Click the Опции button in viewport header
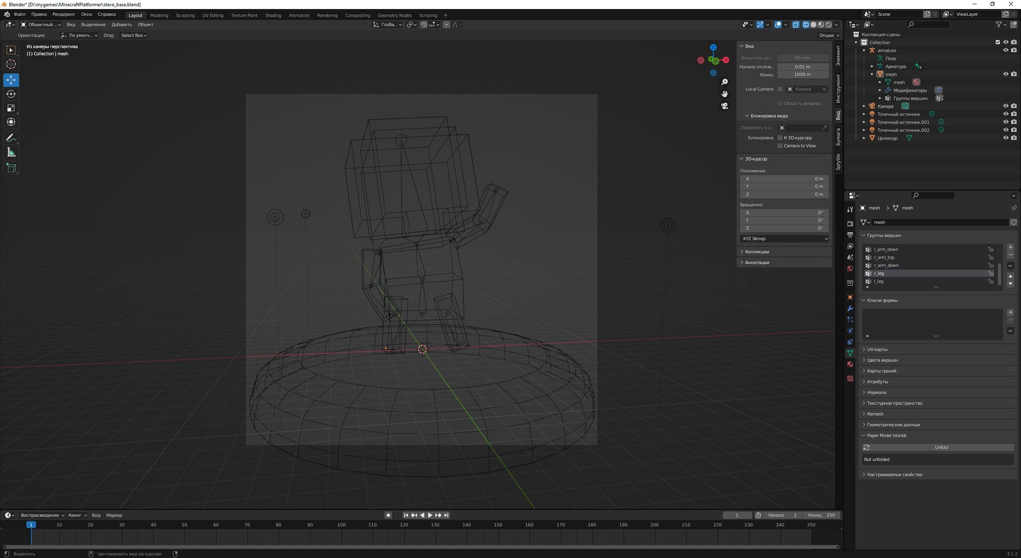The width and height of the screenshot is (1021, 558). tap(828, 36)
